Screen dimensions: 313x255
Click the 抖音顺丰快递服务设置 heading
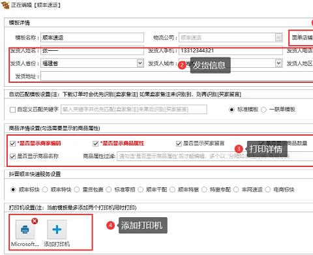click(x=35, y=174)
